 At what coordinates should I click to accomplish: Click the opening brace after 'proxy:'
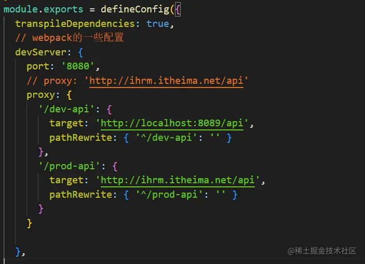[69, 96]
